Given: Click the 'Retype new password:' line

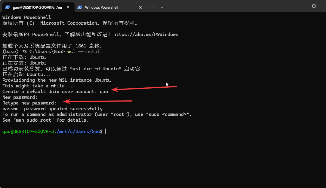Looking at the screenshot, I should click(x=29, y=103).
